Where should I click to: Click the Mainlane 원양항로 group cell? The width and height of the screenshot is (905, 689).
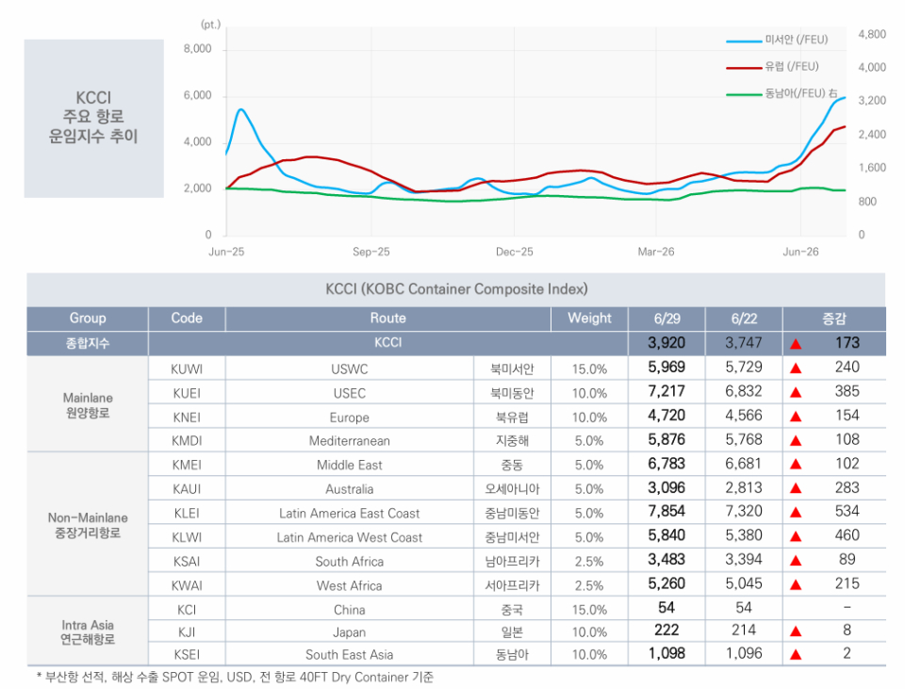click(x=88, y=404)
